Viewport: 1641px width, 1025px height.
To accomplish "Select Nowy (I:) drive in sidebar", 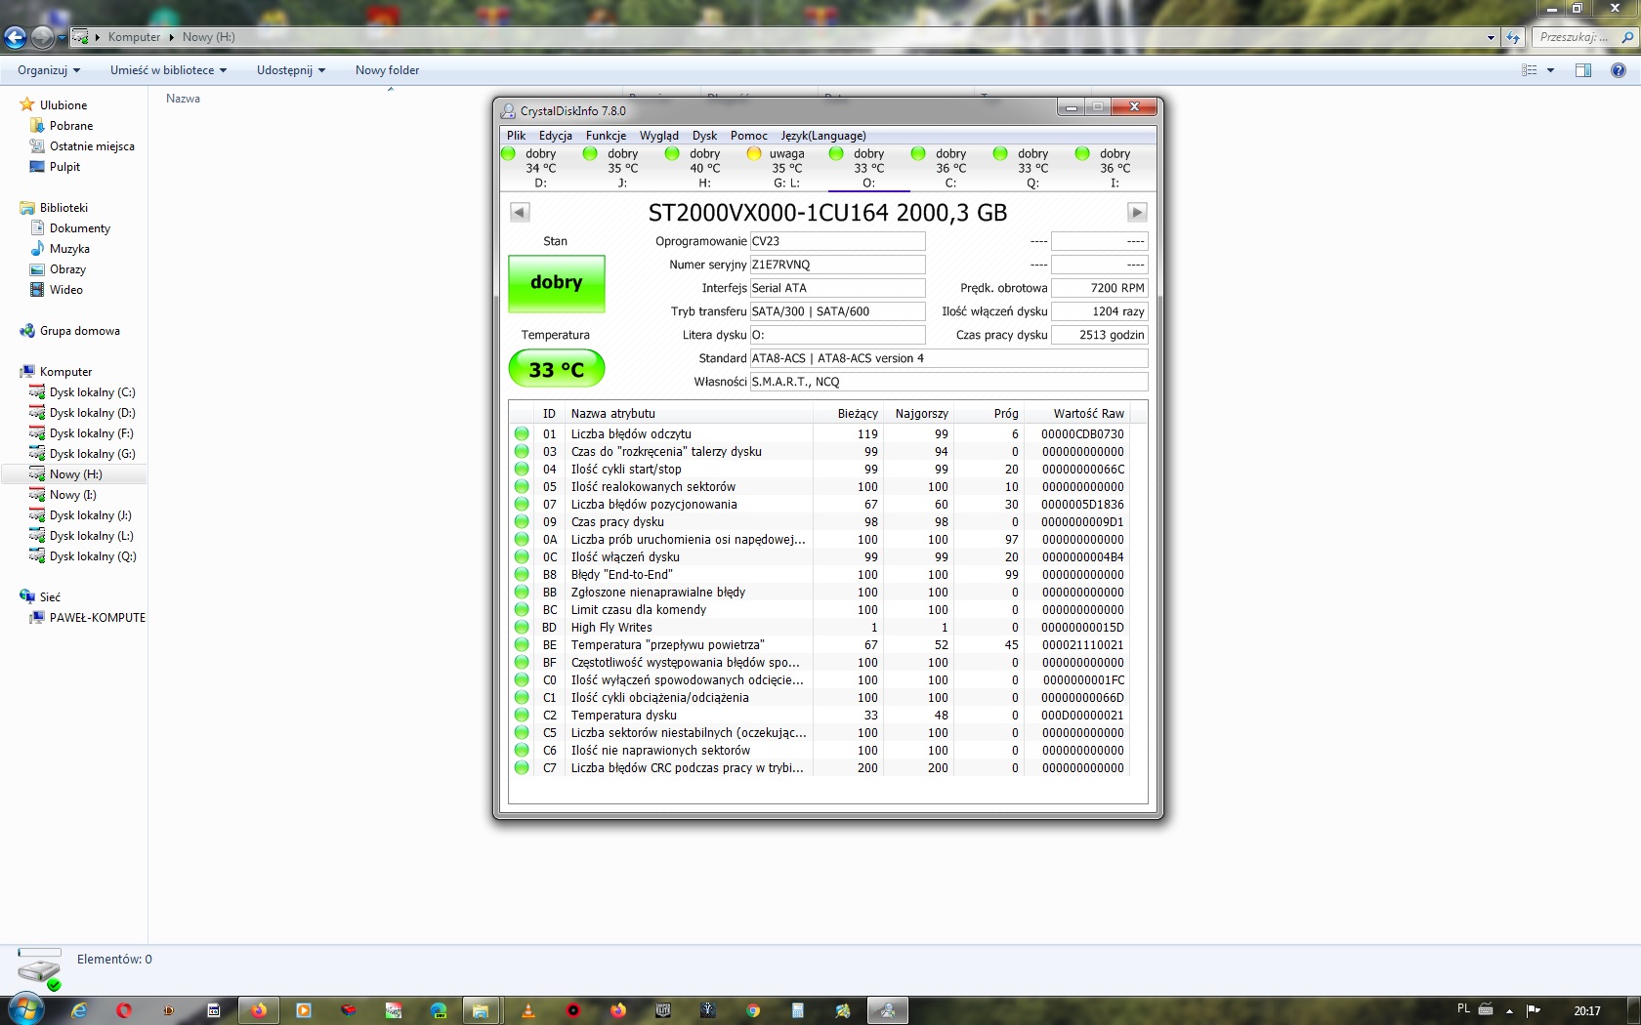I will [x=72, y=495].
